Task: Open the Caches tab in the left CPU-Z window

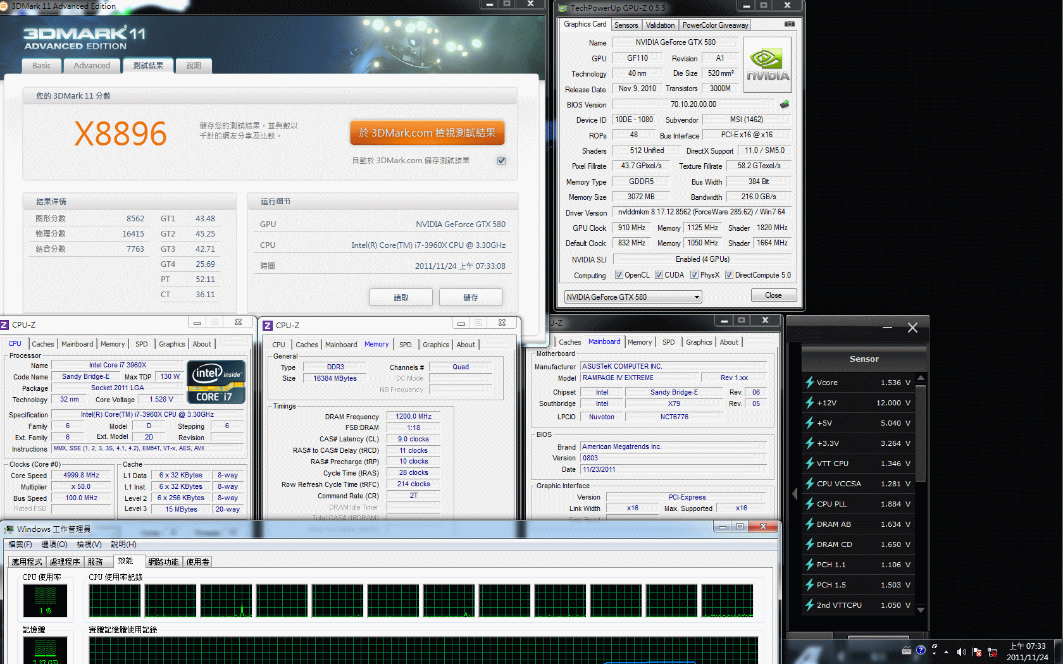Action: [x=43, y=344]
